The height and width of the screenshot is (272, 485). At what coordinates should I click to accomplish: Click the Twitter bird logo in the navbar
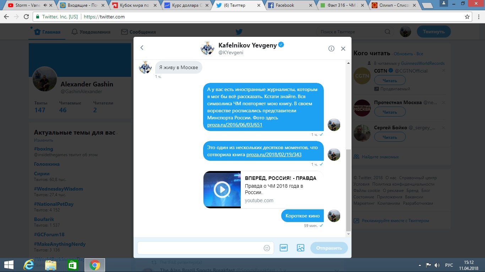tap(239, 32)
